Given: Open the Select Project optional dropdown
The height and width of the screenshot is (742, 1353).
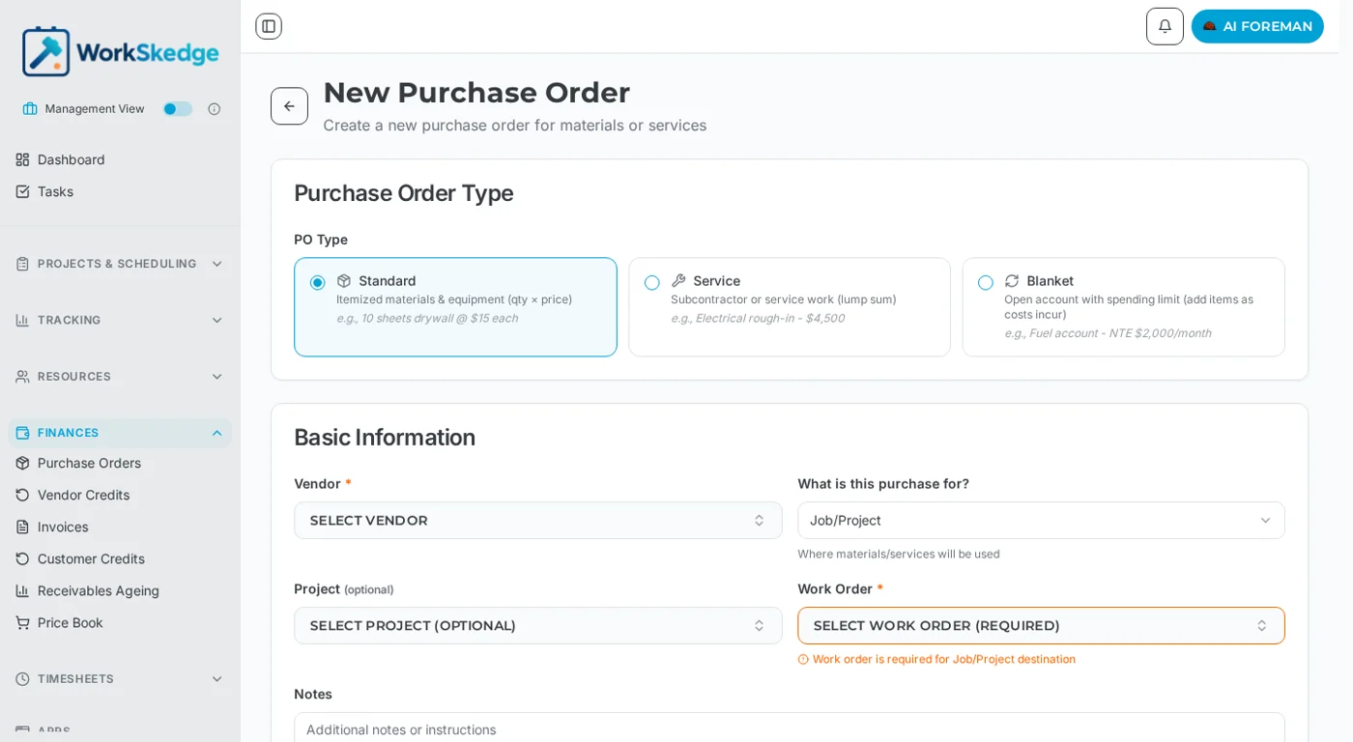Looking at the screenshot, I should 538,626.
